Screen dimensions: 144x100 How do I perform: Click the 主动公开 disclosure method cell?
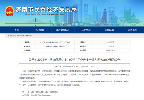point(111,43)
